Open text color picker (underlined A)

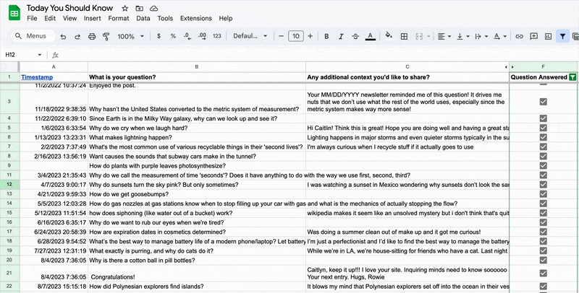pyautogui.click(x=371, y=36)
